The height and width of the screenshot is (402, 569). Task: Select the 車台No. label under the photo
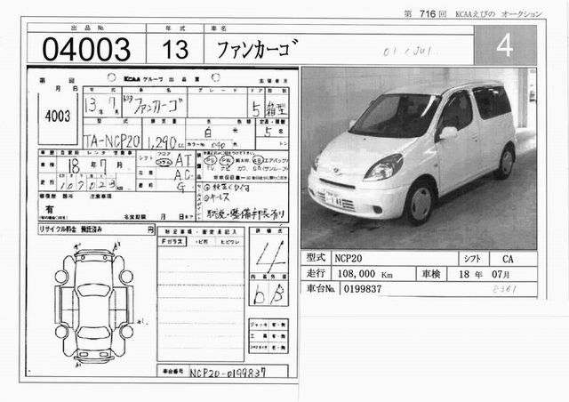tap(320, 289)
